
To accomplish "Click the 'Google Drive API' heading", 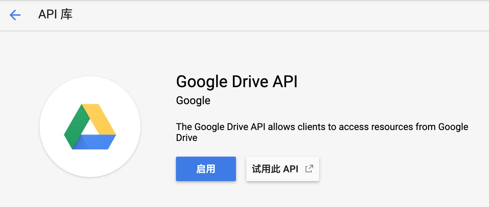I will coord(237,82).
